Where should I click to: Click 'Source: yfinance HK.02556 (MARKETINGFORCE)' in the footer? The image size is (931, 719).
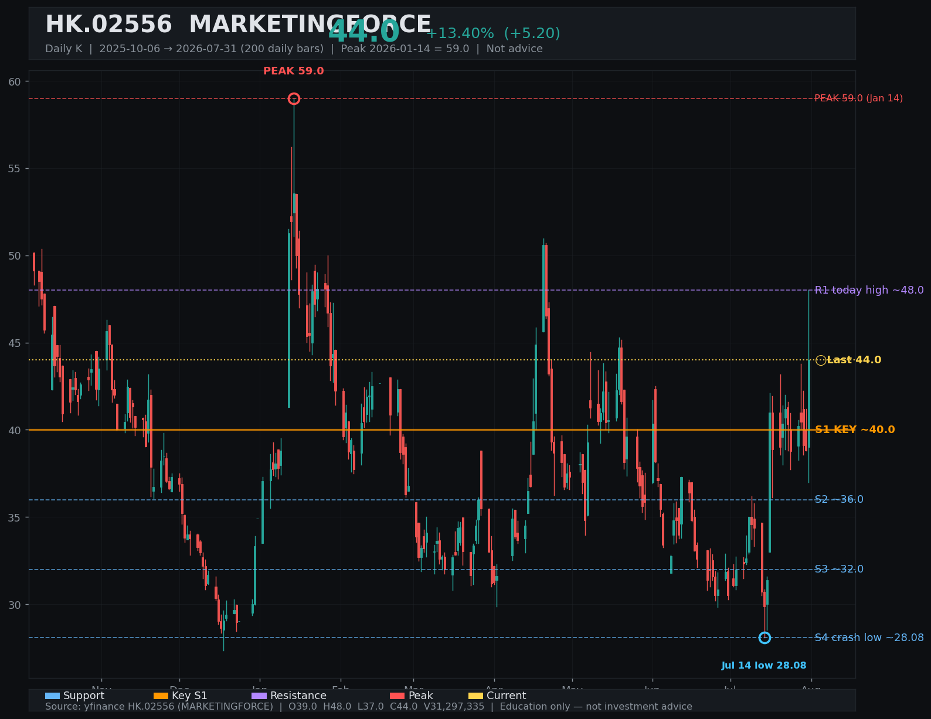[159, 707]
